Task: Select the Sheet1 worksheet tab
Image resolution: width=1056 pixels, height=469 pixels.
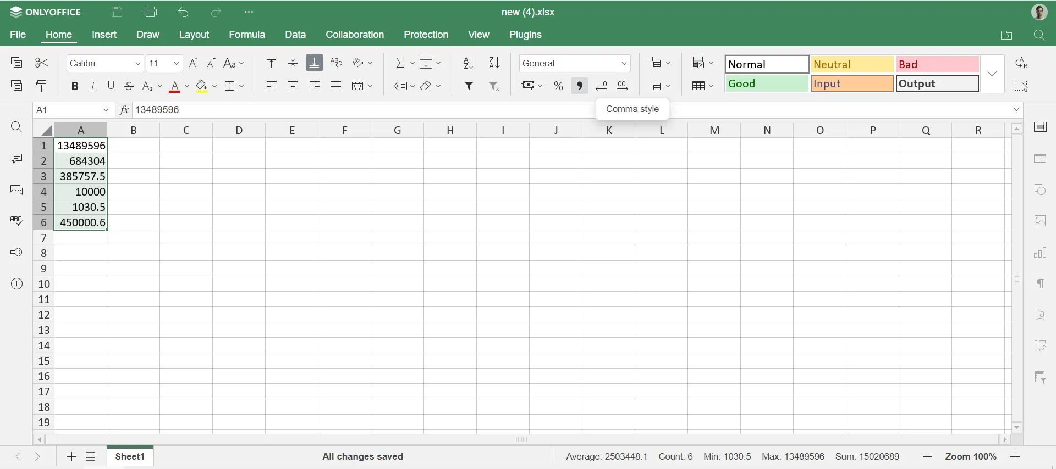Action: click(x=130, y=457)
